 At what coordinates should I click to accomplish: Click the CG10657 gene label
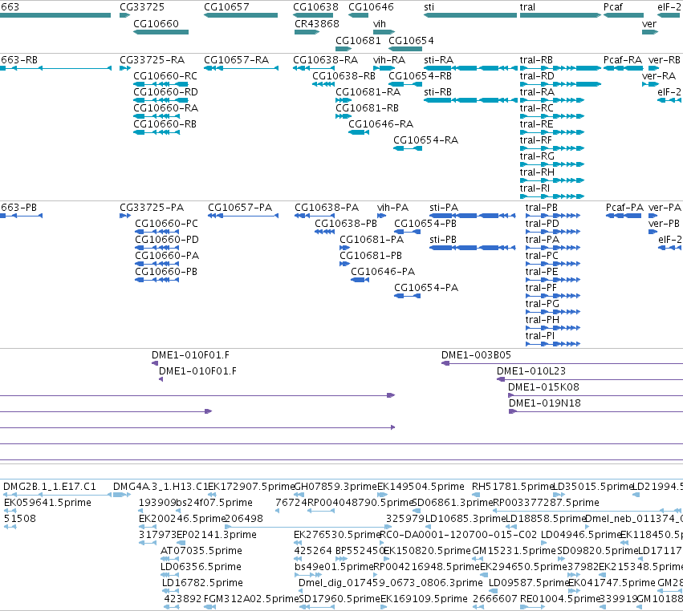(x=226, y=7)
